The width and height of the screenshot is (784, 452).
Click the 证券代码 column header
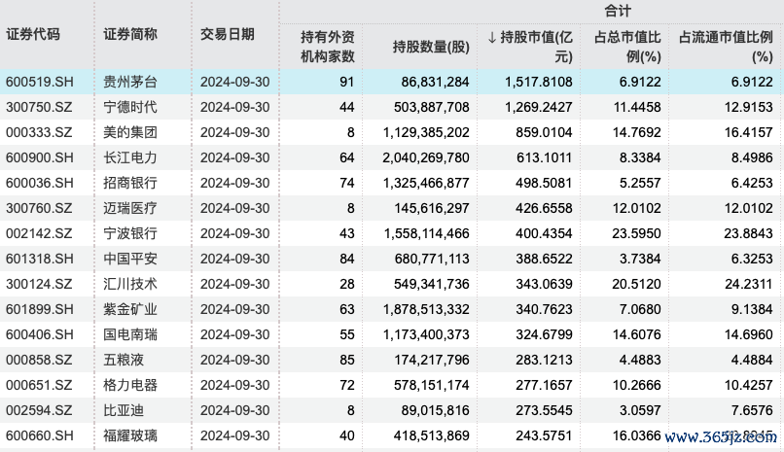click(x=33, y=34)
